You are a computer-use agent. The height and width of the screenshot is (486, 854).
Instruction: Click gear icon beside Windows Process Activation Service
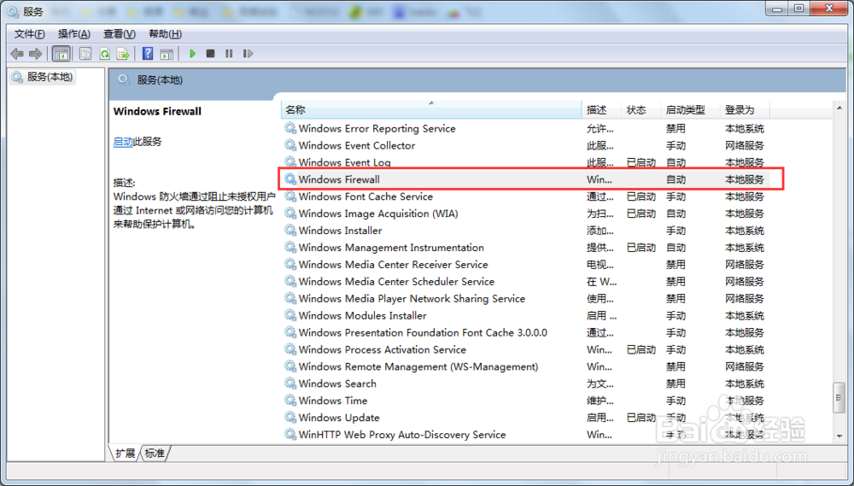coord(290,349)
